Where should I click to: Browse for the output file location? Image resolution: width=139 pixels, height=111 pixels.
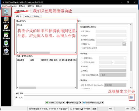132,97
